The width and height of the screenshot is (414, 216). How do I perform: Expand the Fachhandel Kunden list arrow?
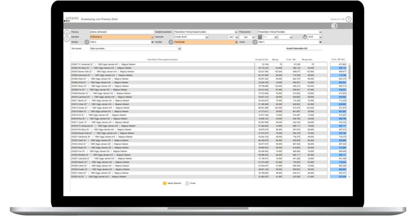236,42
